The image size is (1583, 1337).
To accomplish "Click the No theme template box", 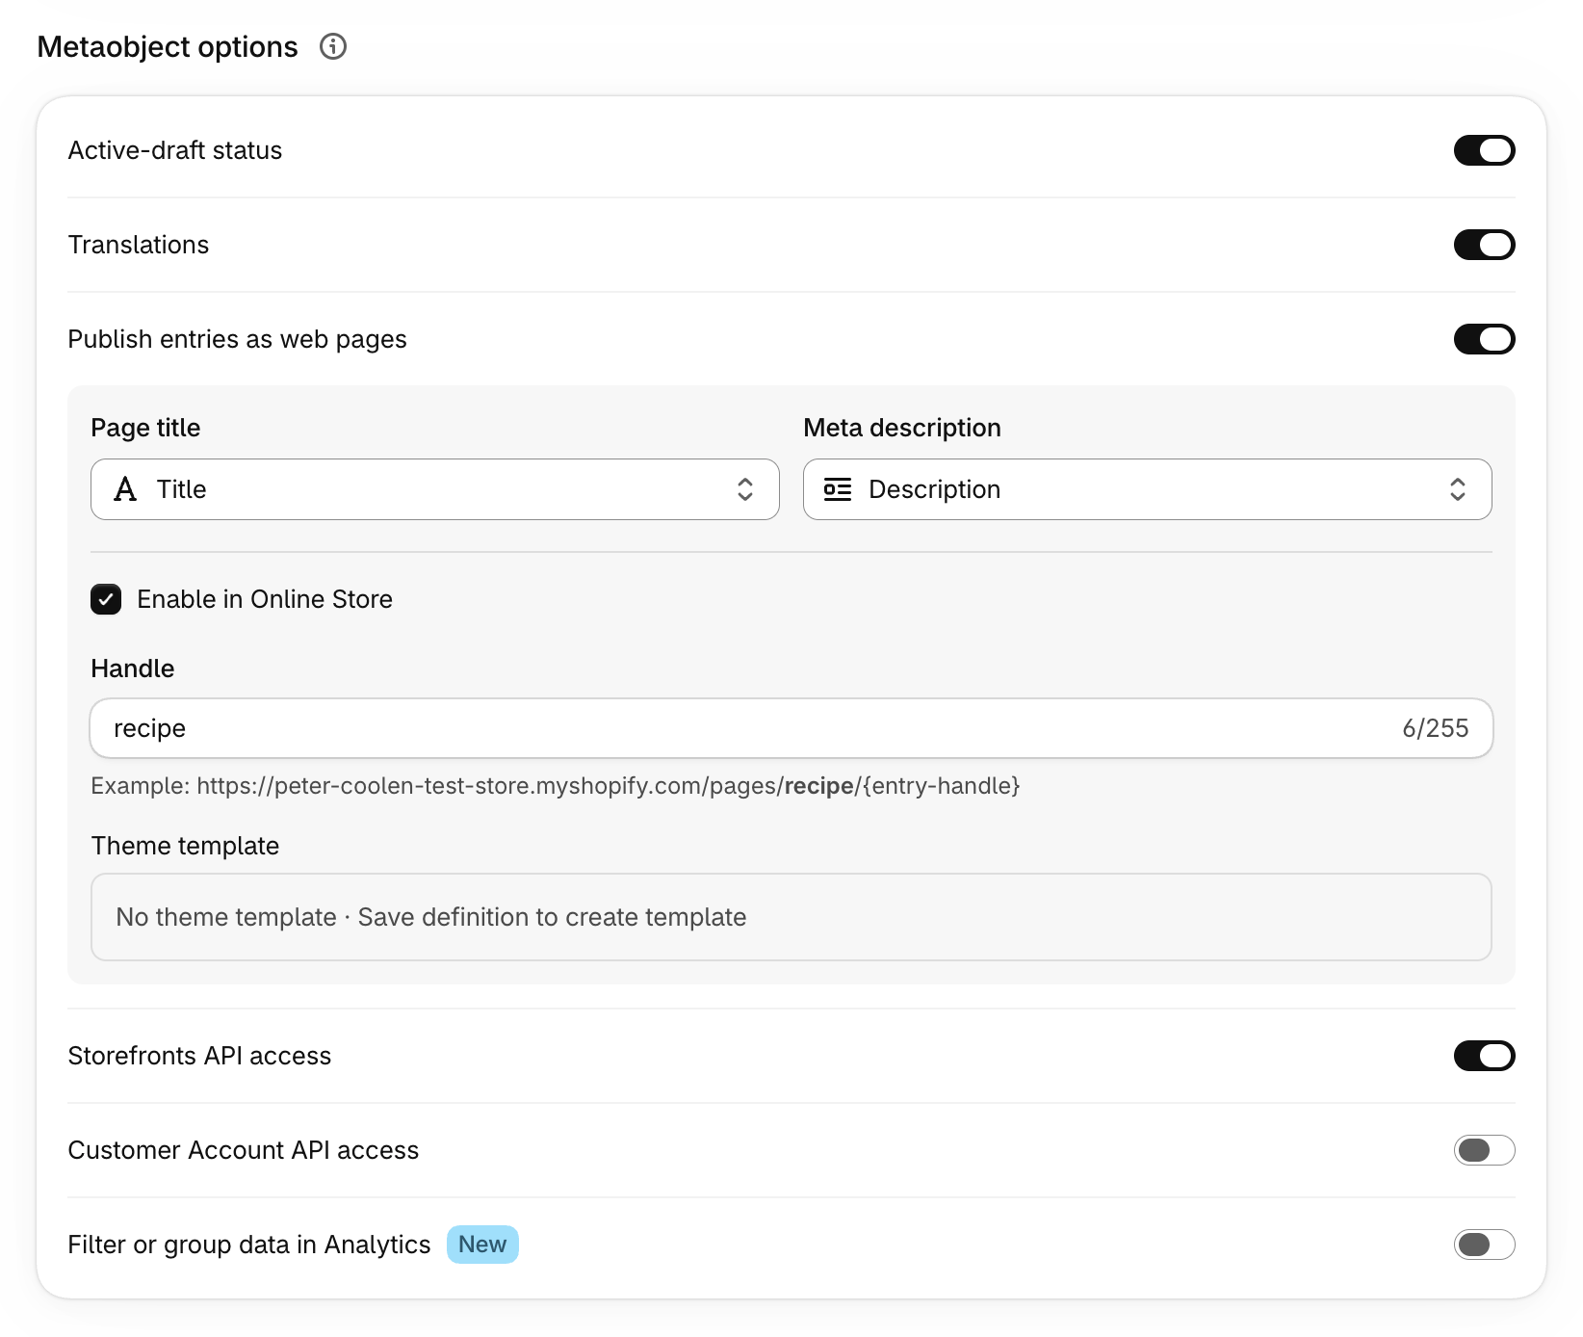I will point(791,917).
